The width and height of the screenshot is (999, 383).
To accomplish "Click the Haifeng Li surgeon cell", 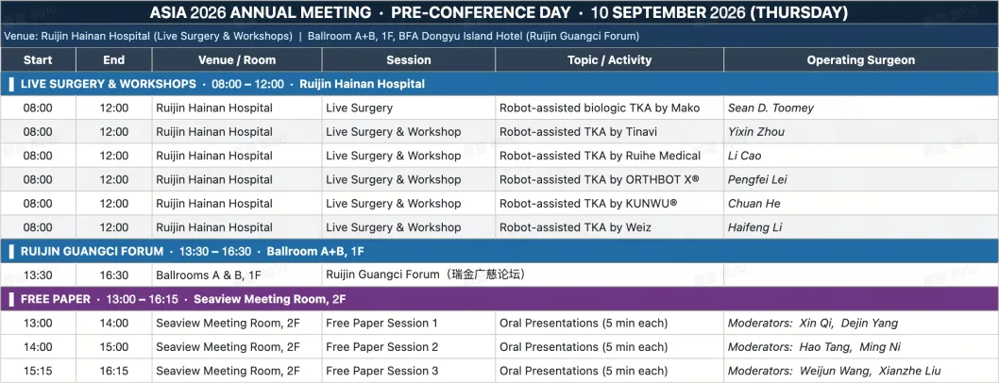I will pyautogui.click(x=861, y=227).
